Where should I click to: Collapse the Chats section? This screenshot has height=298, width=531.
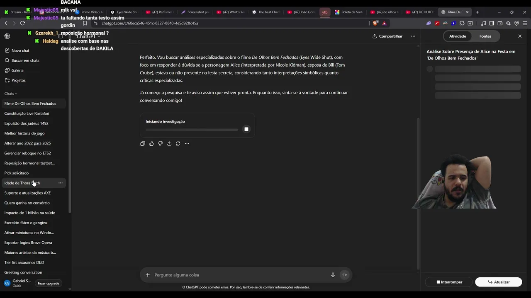coord(10,94)
